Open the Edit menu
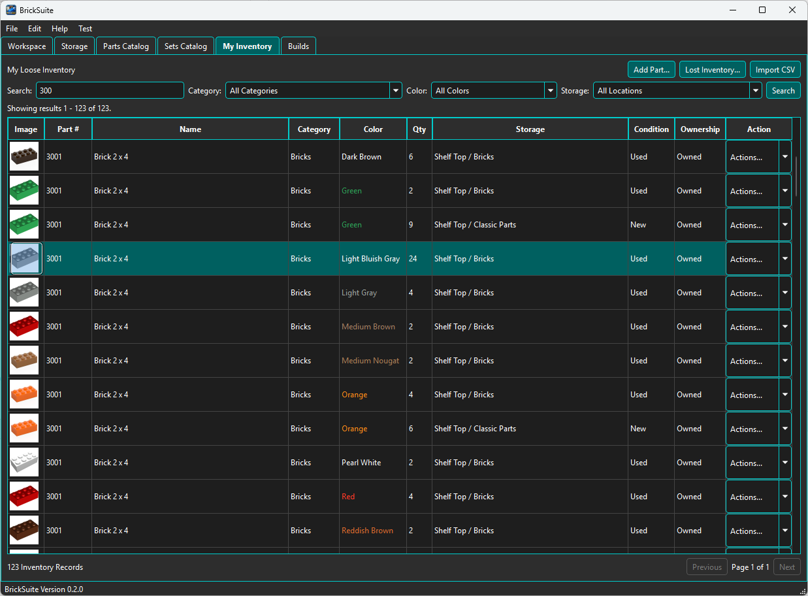Screen dimensions: 808x596 tap(35, 29)
